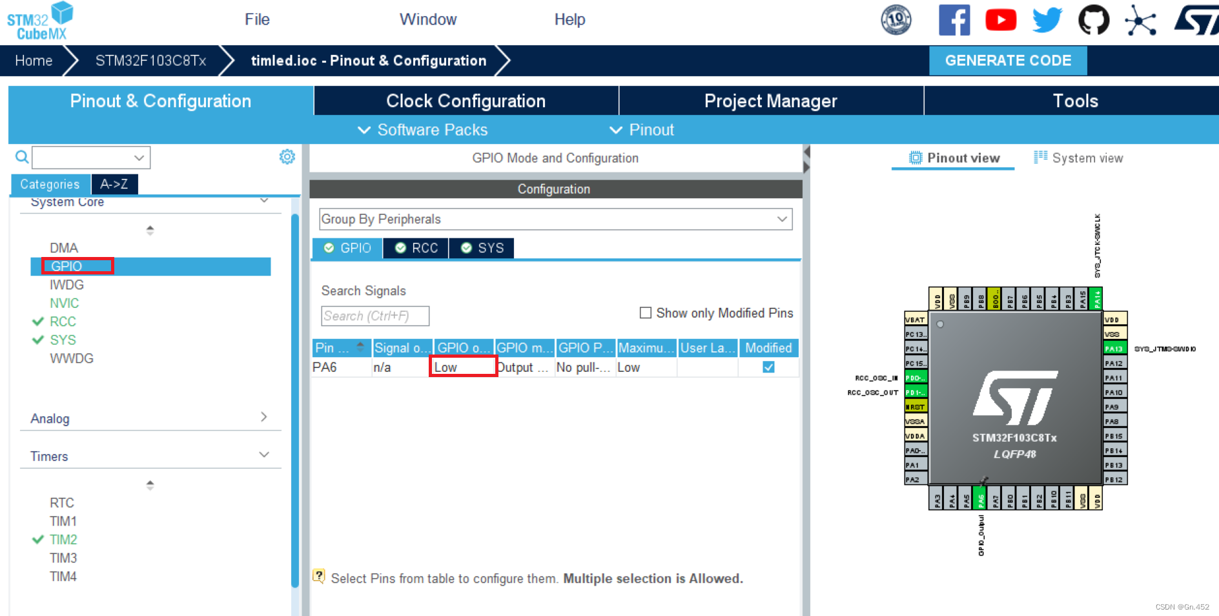The image size is (1219, 616).
Task: Select the green PA14 pin on the chip
Action: point(1096,299)
